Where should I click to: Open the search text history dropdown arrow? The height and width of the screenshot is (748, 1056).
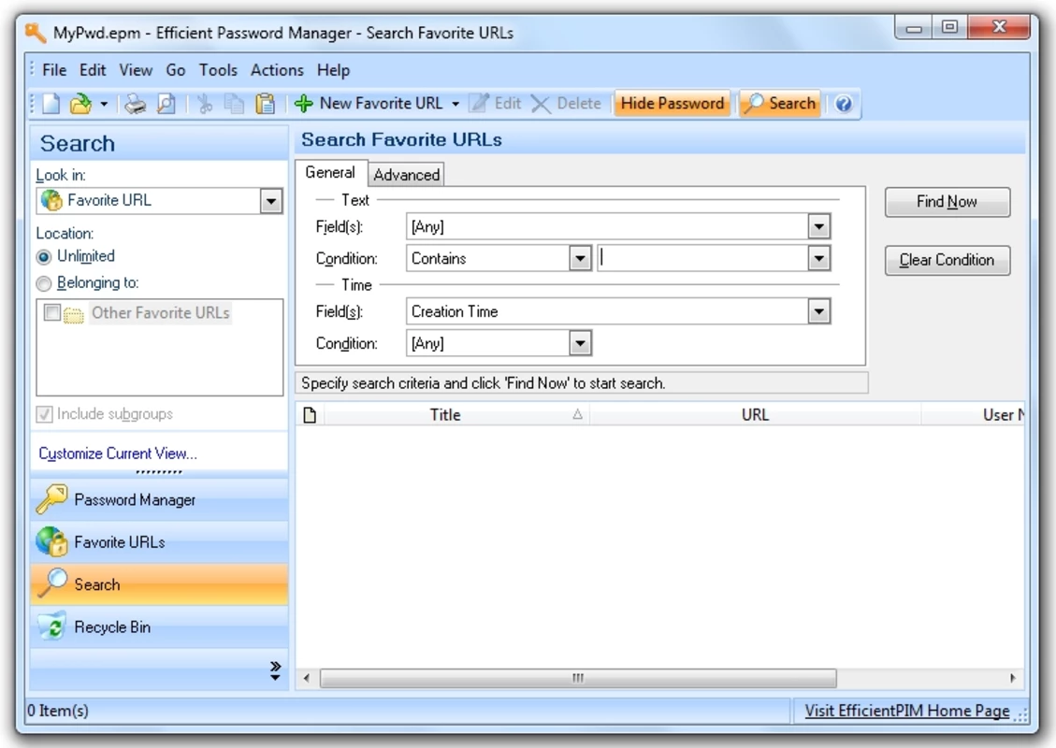tap(819, 259)
